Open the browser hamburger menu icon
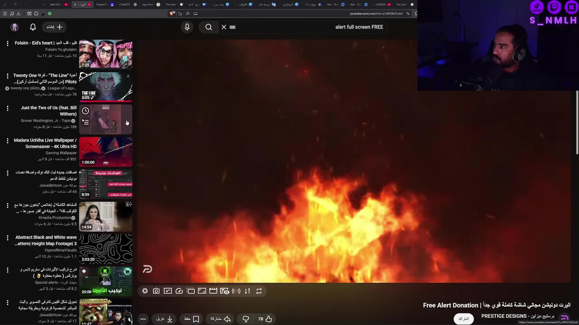This screenshot has width=579, height=325. [5, 14]
